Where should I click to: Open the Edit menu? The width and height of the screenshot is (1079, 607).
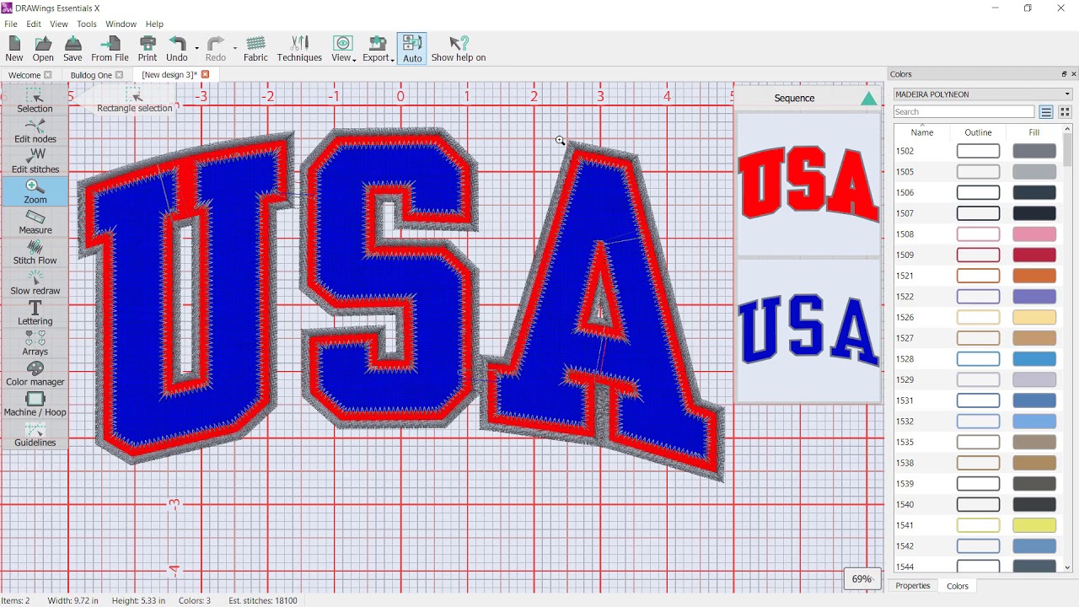pos(34,24)
